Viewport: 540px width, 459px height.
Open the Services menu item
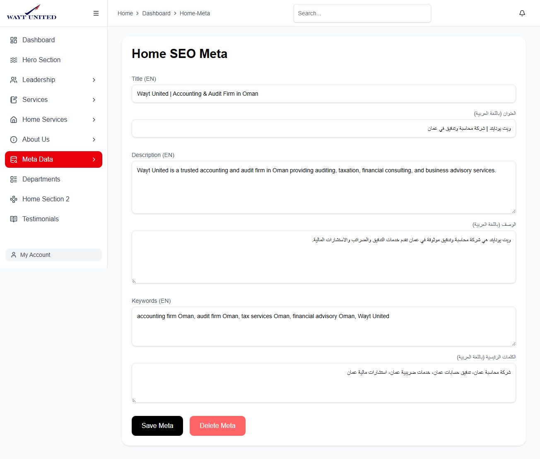tap(53, 100)
